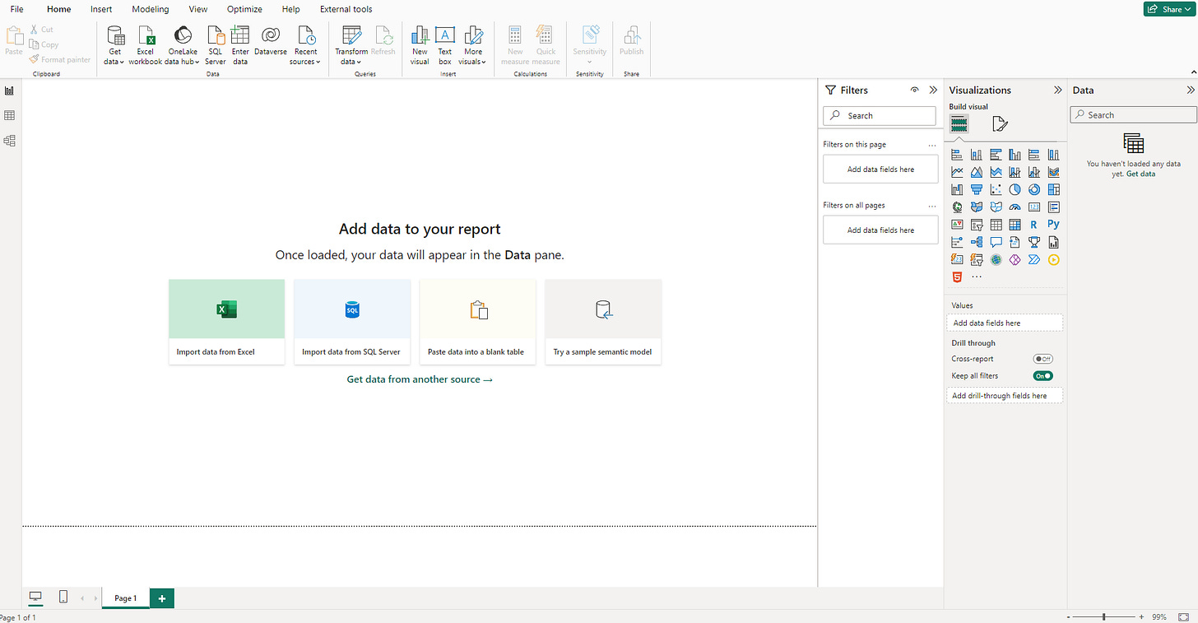Switch to Model view in left sidebar
Image resolution: width=1198 pixels, height=623 pixels.
pos(9,140)
